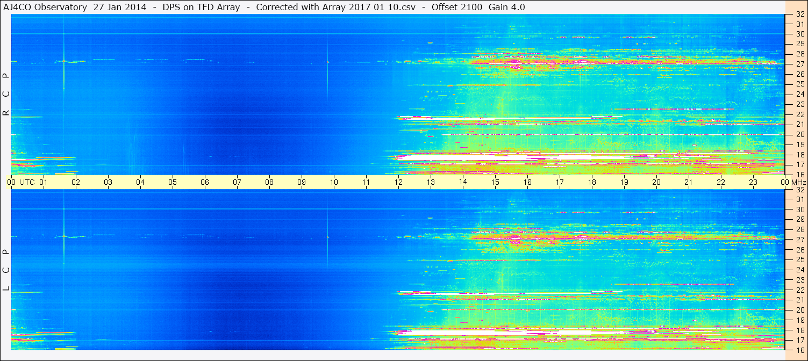Pick the 12 hour tick label
This screenshot has height=361, width=808.
(x=398, y=182)
